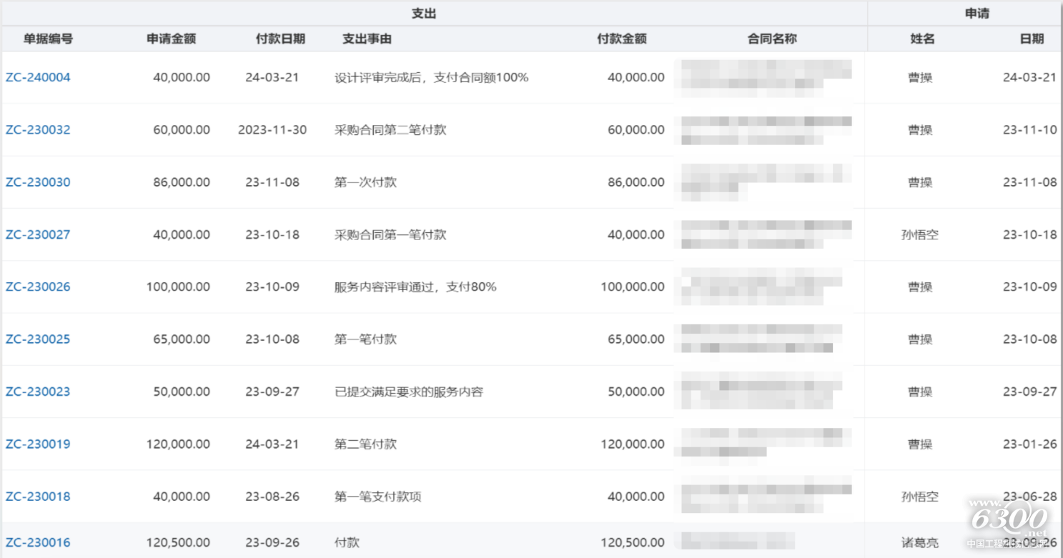This screenshot has height=558, width=1063.
Task: Open document ZC-230018 details
Action: coord(38,496)
